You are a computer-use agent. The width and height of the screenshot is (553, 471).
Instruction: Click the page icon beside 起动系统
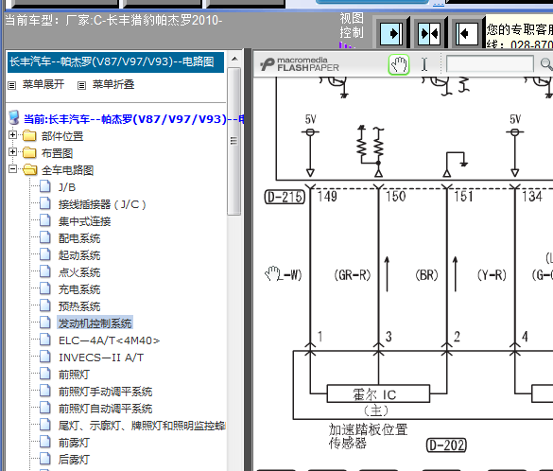[x=45, y=253]
